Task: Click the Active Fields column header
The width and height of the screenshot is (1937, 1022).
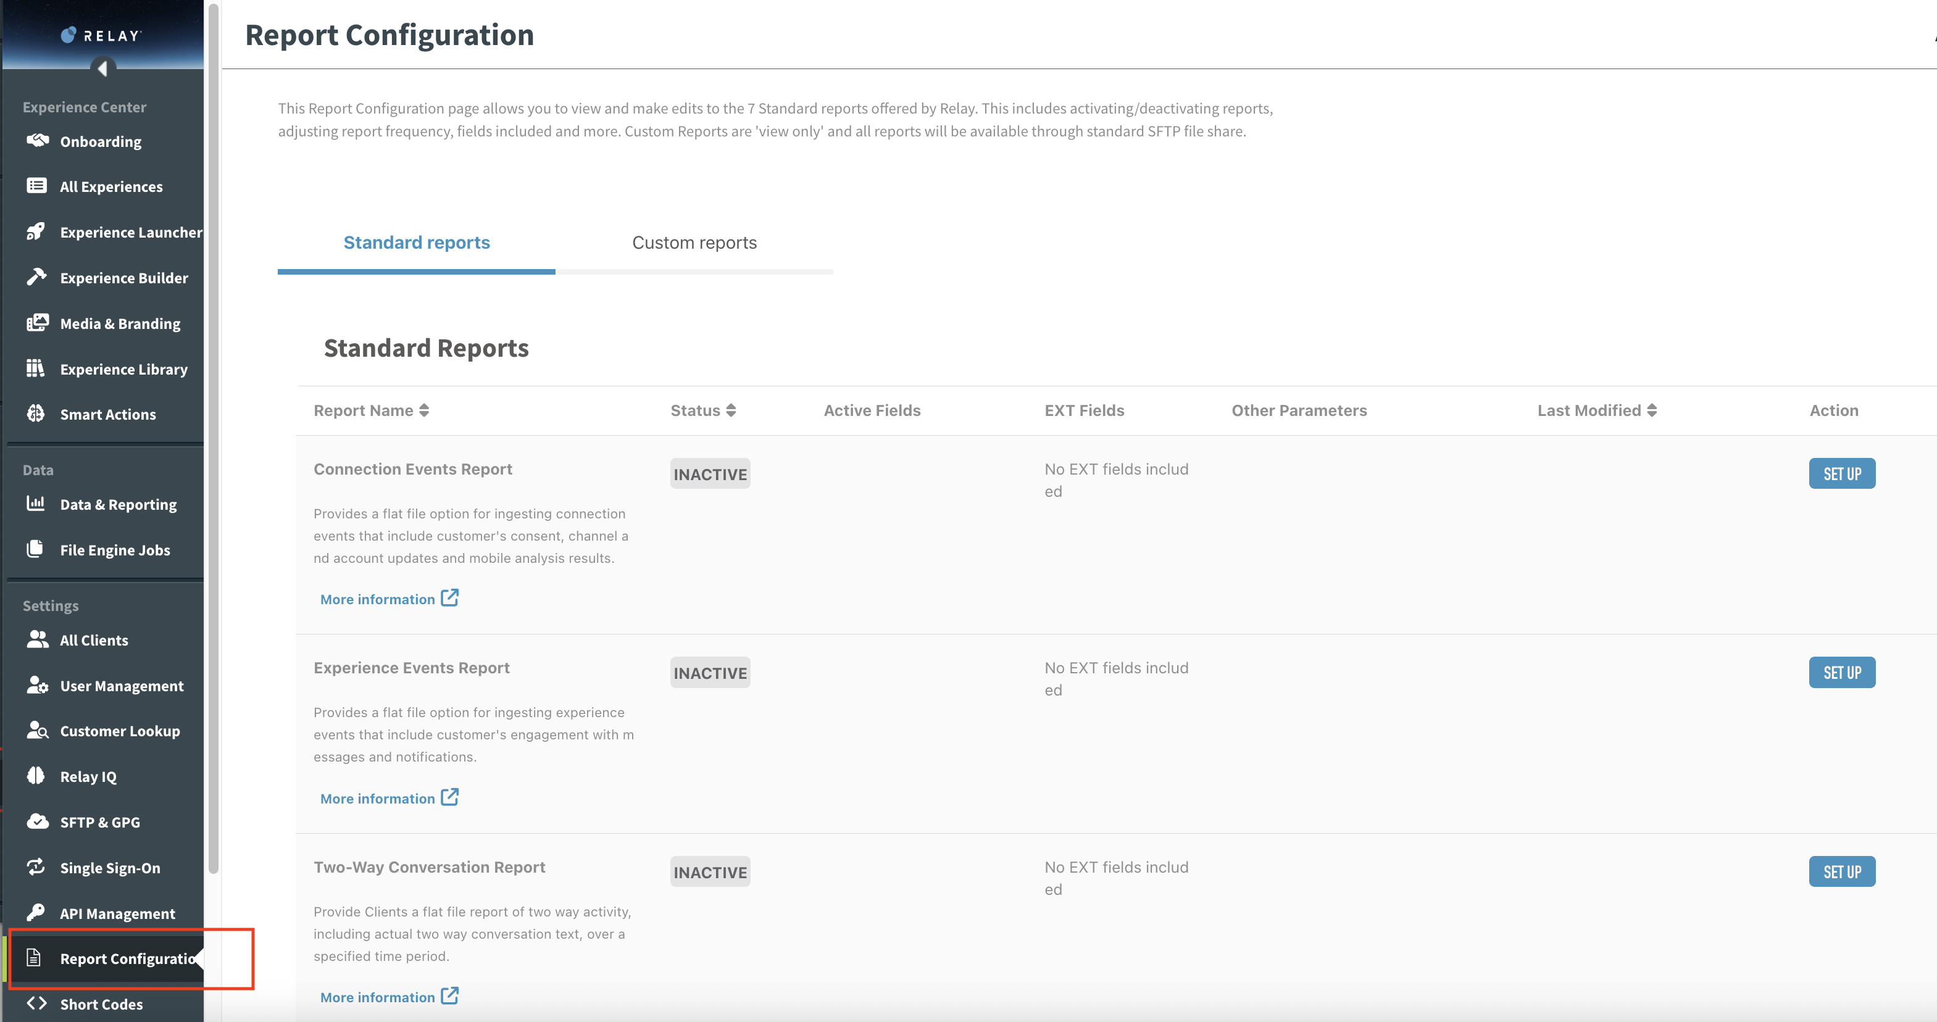Action: click(872, 410)
